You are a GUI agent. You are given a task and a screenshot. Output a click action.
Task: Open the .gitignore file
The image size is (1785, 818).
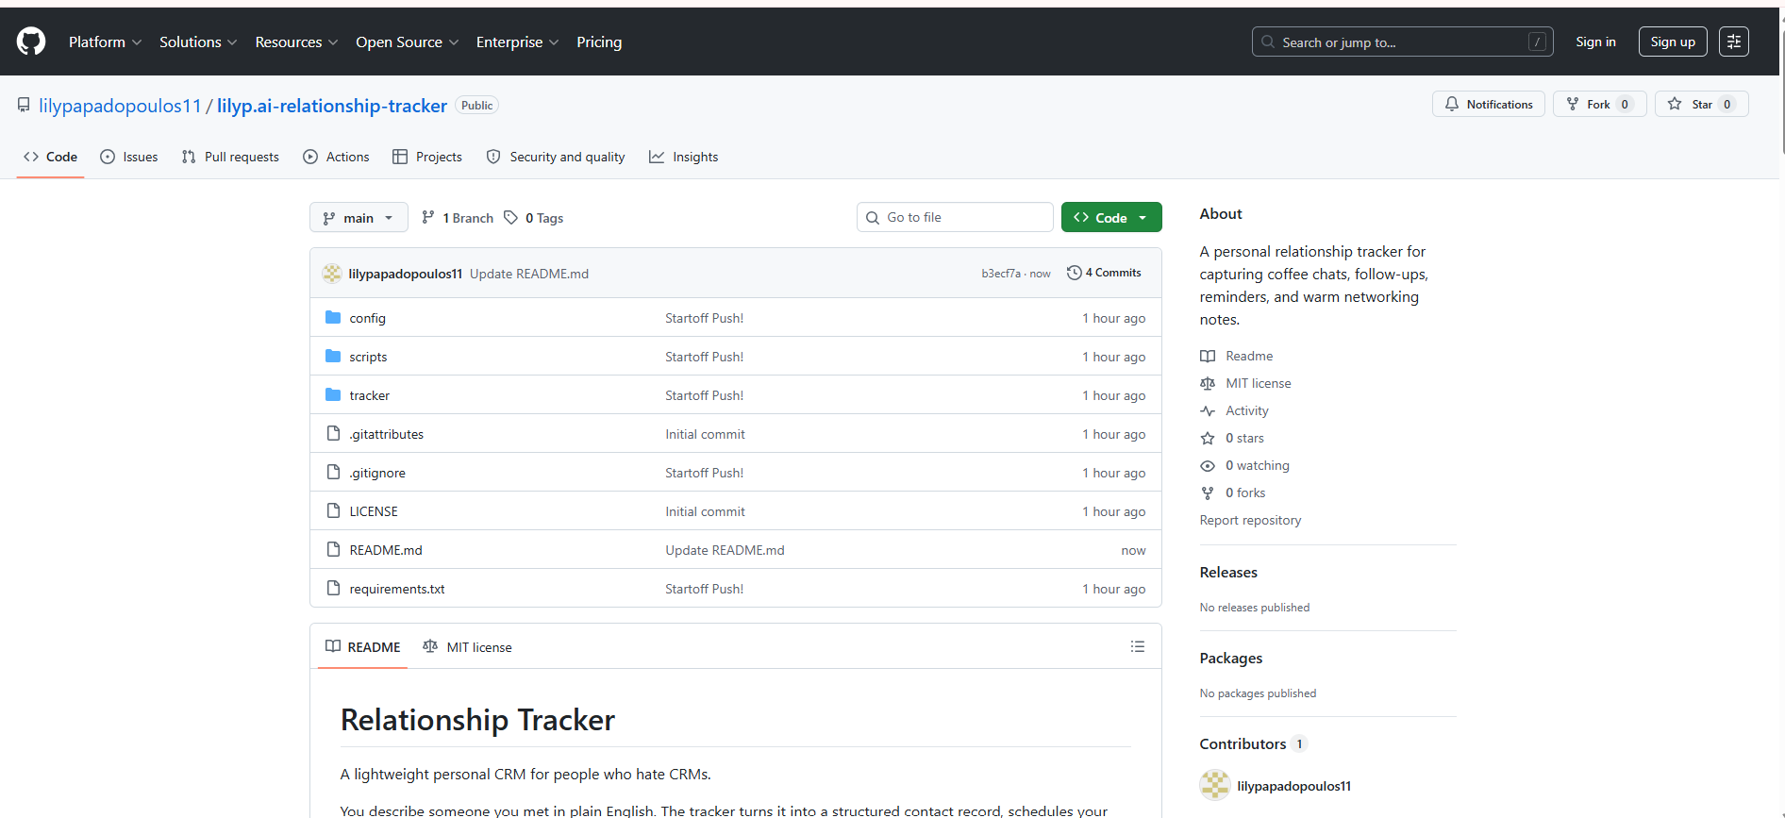(377, 473)
